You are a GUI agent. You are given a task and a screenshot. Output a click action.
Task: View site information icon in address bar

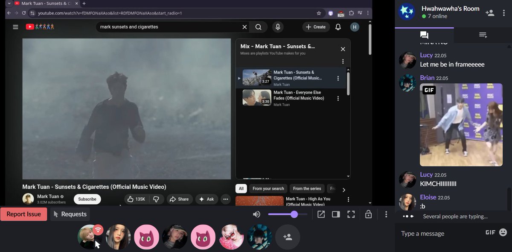pyautogui.click(x=32, y=13)
